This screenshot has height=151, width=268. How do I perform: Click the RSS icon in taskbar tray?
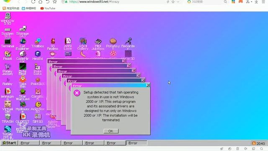pyautogui.click(x=254, y=143)
